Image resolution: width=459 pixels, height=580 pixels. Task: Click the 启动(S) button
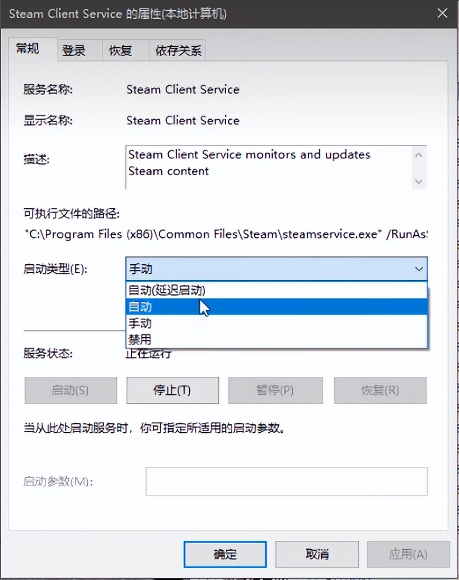pyautogui.click(x=71, y=390)
